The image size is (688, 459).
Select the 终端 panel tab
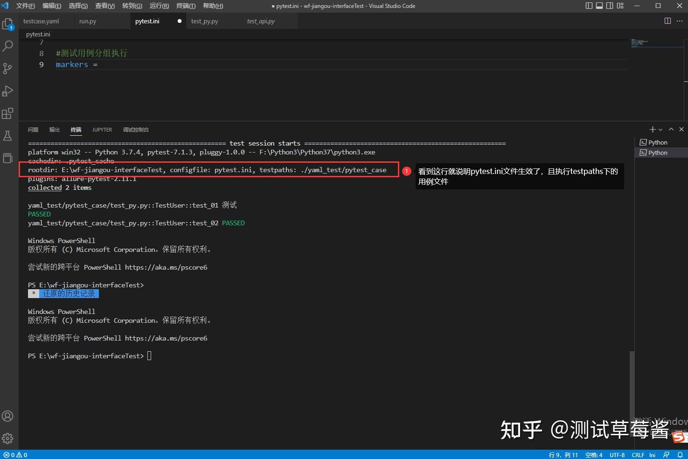pos(76,130)
